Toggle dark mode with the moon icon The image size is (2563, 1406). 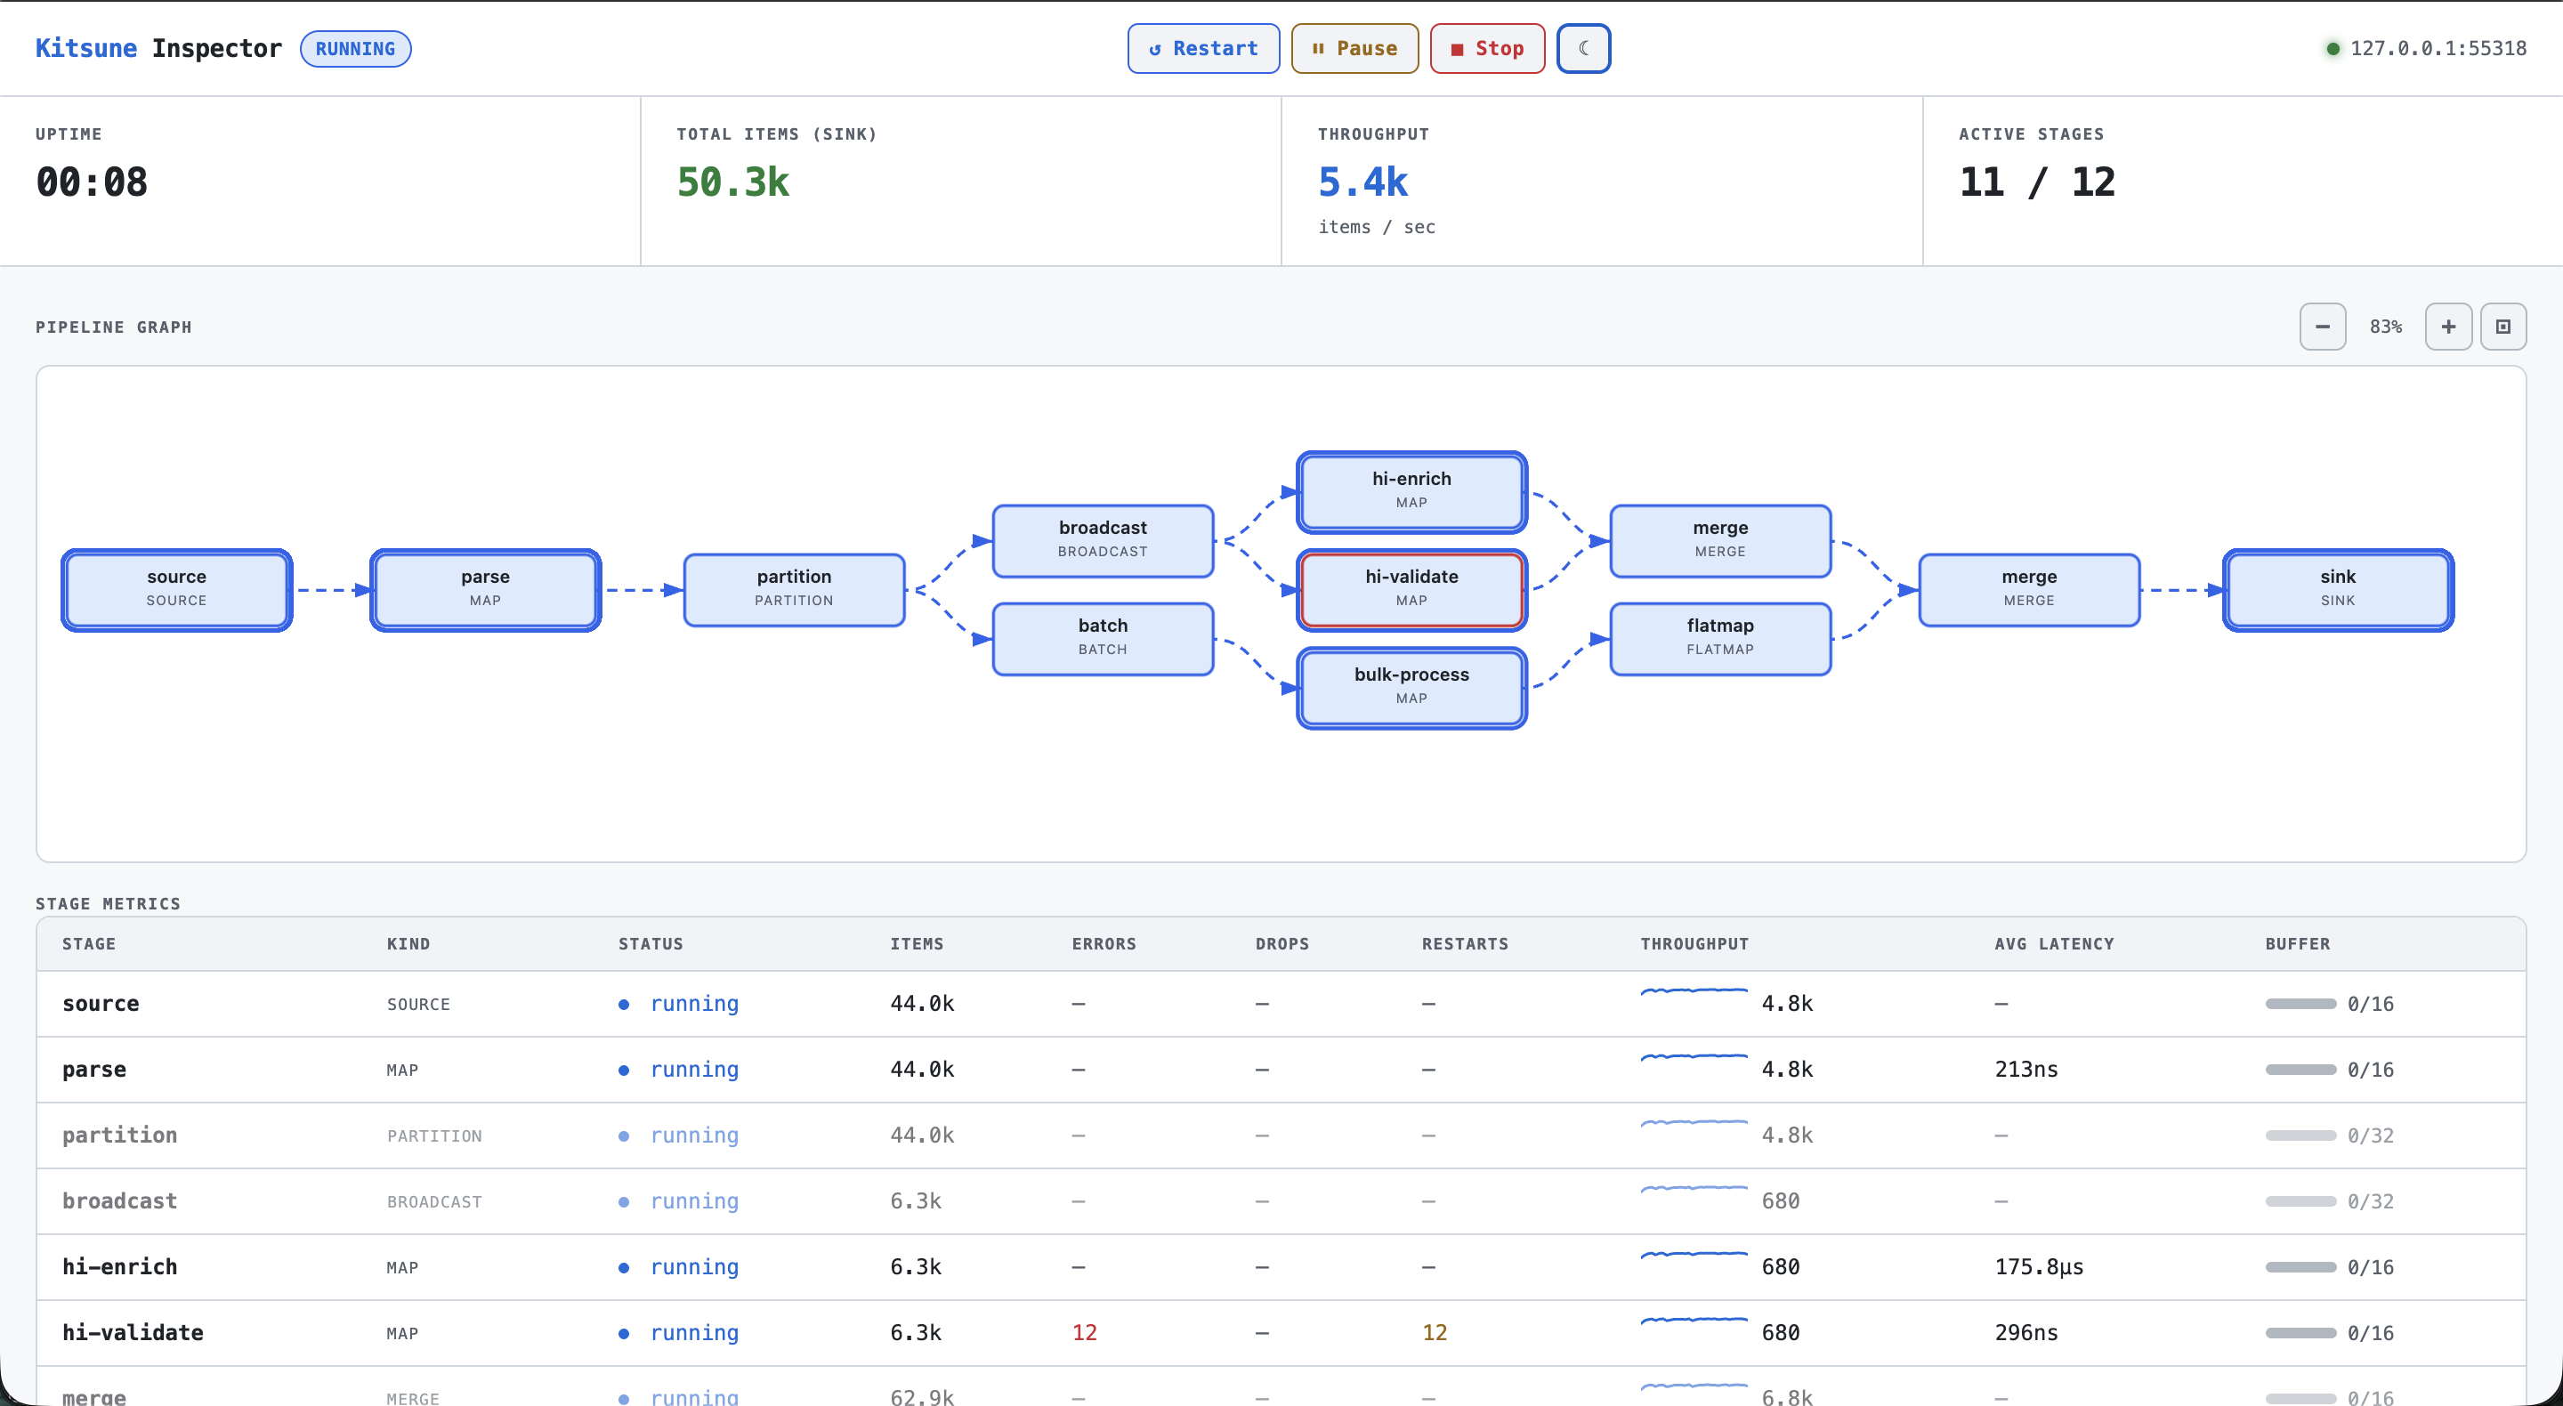1583,48
